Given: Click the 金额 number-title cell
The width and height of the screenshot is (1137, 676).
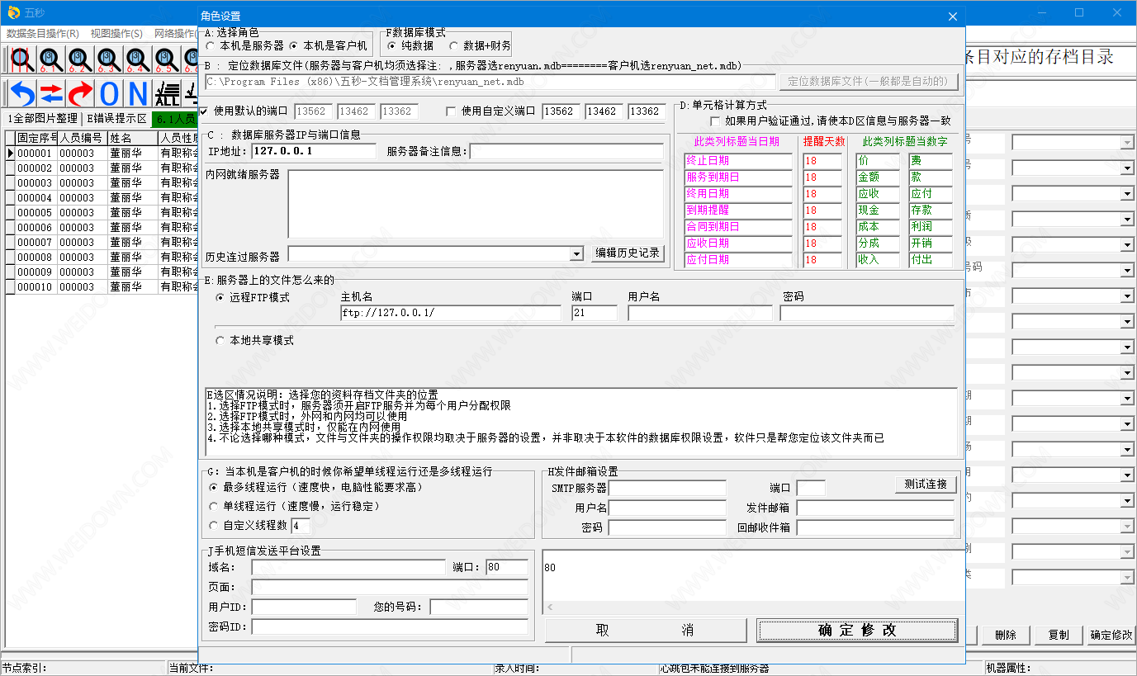Looking at the screenshot, I should 878,177.
